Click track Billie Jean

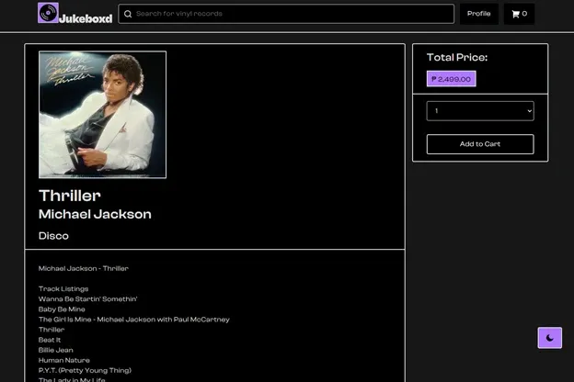click(55, 350)
